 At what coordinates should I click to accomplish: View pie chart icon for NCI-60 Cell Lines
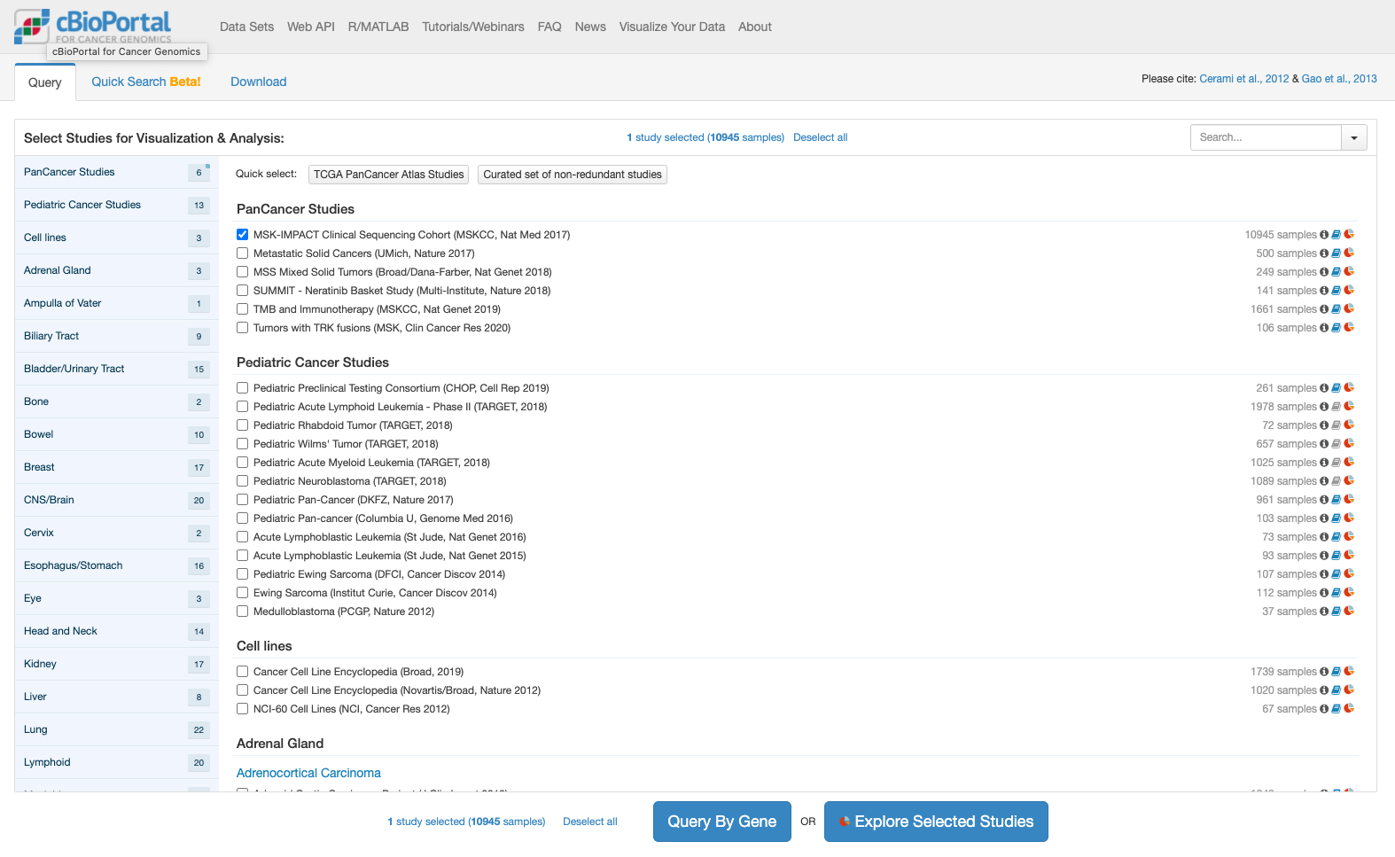point(1349,709)
